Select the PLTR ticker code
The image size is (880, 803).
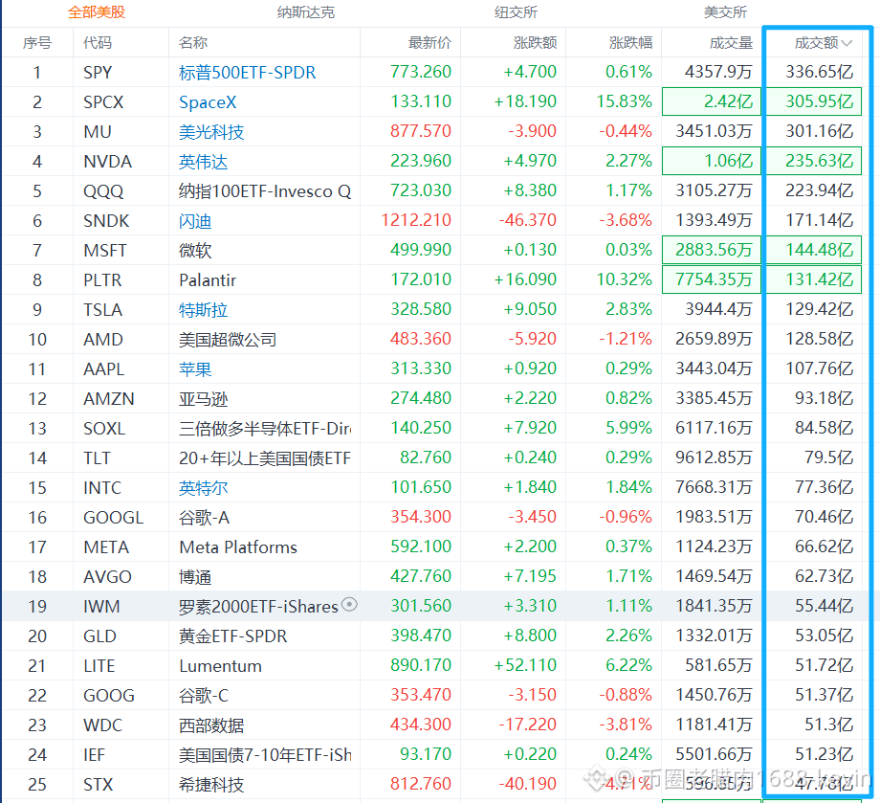tap(102, 280)
